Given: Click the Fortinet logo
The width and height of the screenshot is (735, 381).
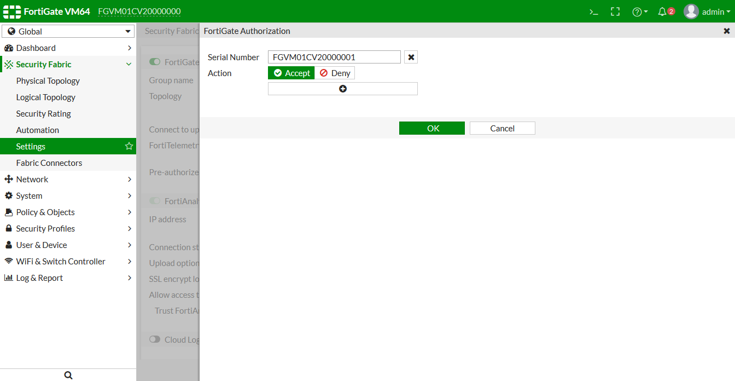Looking at the screenshot, I should click(12, 11).
